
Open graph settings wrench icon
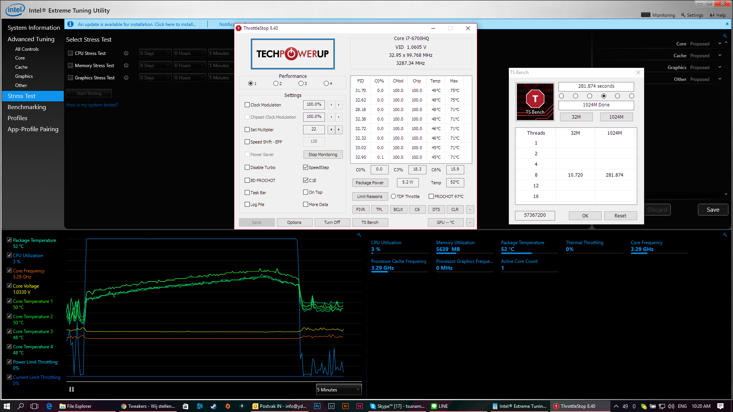pos(359,235)
